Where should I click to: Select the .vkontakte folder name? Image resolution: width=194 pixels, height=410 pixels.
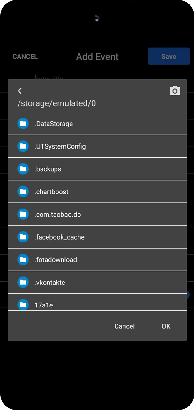click(x=50, y=283)
